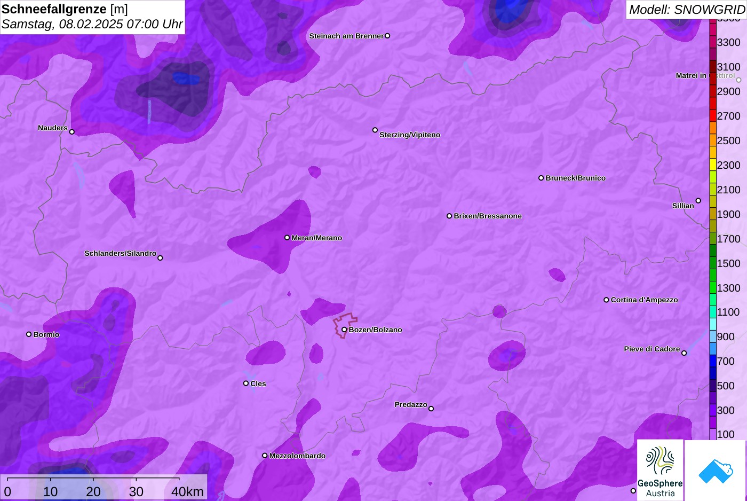Click legend value 1700

pos(729,239)
